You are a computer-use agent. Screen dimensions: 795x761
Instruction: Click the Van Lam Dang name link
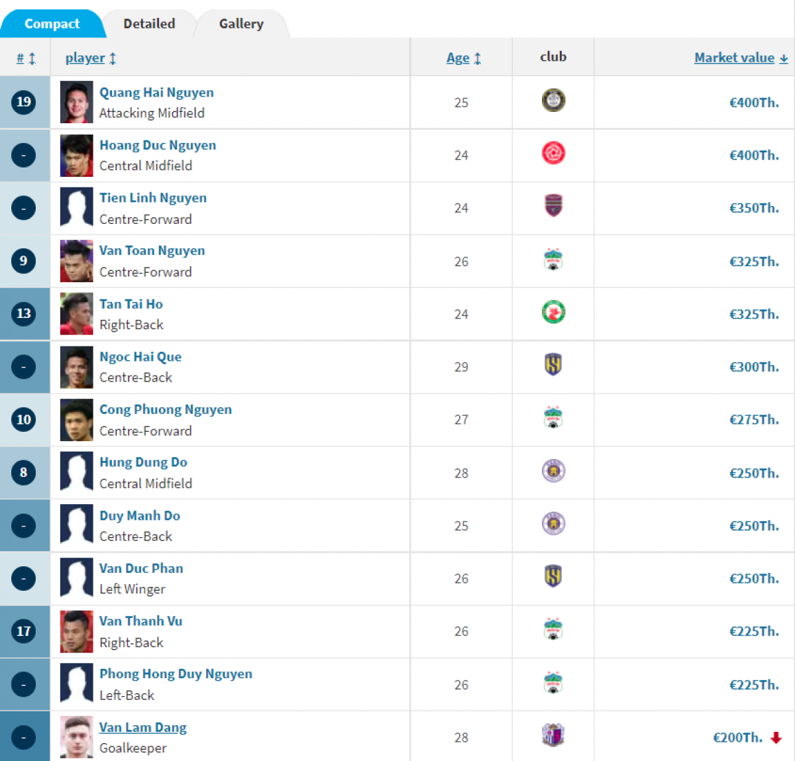click(x=142, y=727)
